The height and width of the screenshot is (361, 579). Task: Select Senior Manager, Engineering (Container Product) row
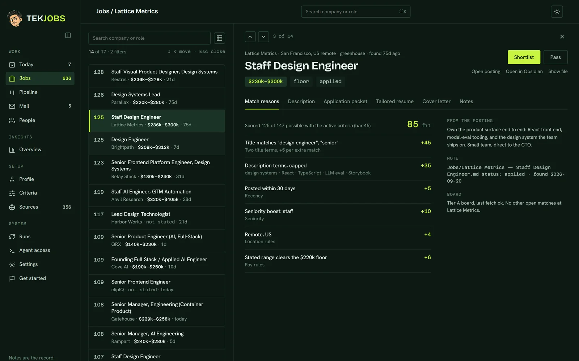coord(157,312)
